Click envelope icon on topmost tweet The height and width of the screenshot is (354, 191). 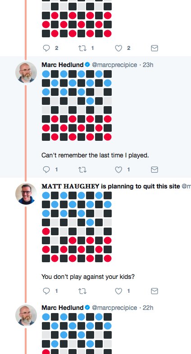point(155,48)
